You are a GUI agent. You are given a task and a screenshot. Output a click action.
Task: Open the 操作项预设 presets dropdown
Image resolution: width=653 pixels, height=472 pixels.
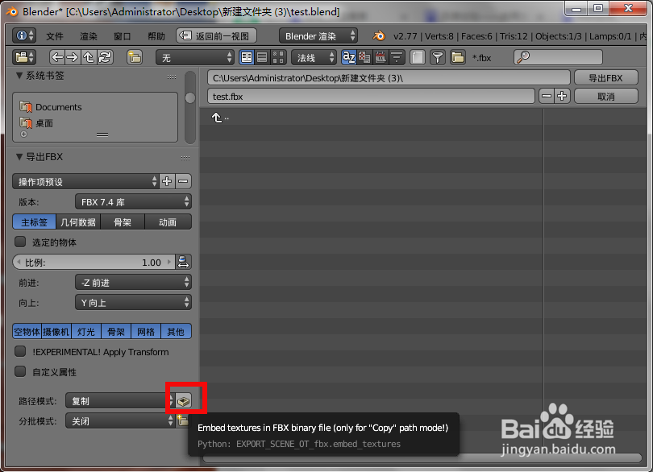[x=85, y=181]
